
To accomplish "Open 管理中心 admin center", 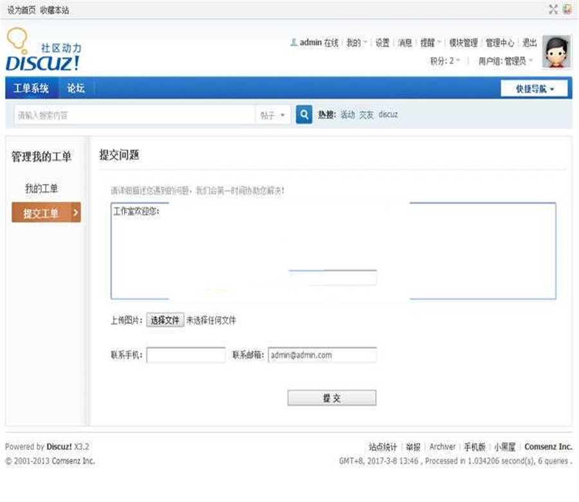I will pos(501,42).
